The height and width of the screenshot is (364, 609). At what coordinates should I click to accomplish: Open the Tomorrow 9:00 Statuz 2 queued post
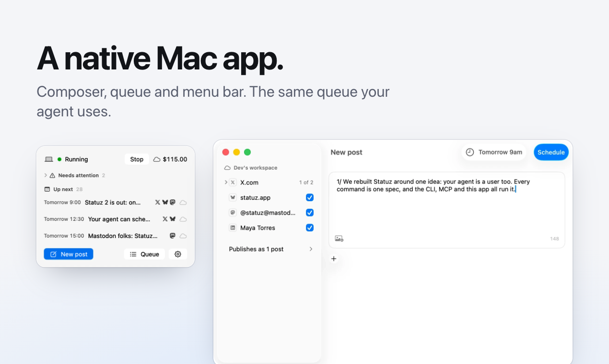pyautogui.click(x=116, y=203)
